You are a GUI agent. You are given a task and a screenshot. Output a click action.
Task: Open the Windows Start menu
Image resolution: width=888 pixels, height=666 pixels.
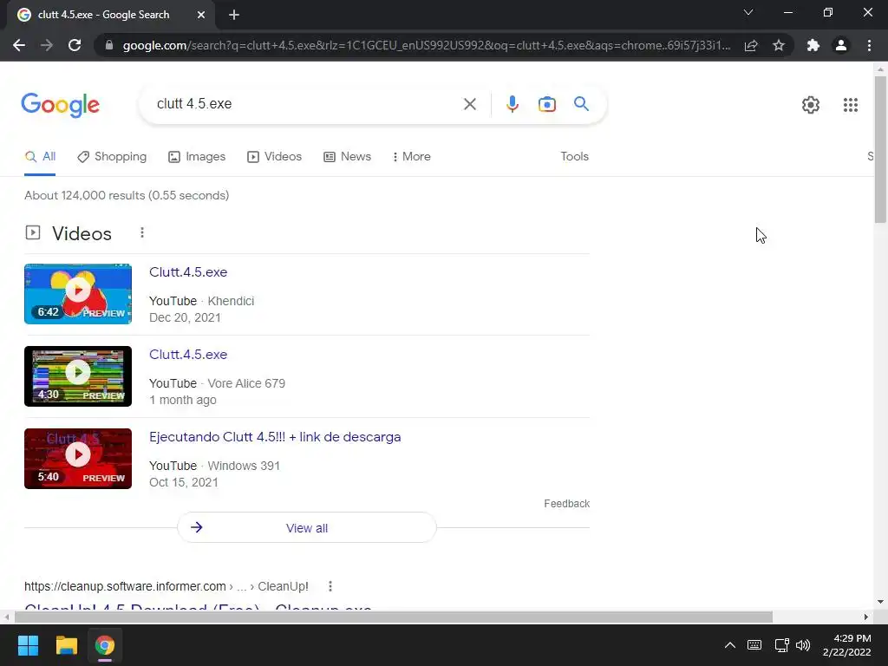[x=28, y=645]
